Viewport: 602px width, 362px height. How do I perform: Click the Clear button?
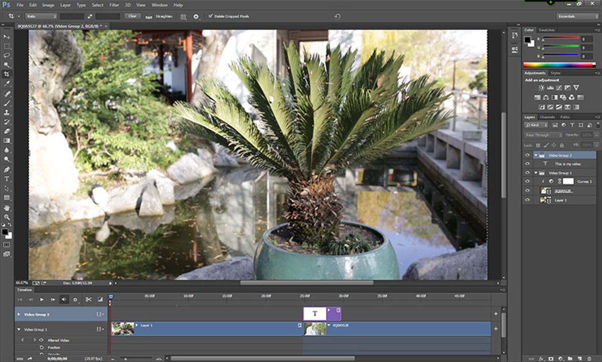132,16
